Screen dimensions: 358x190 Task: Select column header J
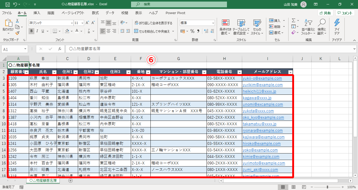[302, 59]
